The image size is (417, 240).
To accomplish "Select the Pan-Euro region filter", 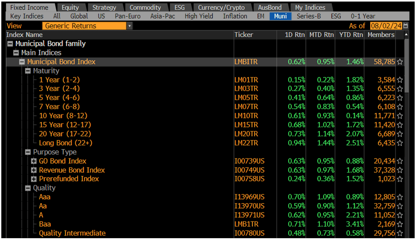I will (x=128, y=16).
